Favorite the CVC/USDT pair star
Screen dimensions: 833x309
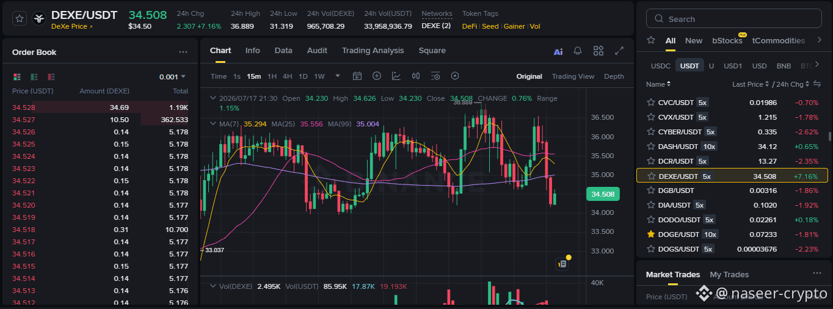click(651, 103)
